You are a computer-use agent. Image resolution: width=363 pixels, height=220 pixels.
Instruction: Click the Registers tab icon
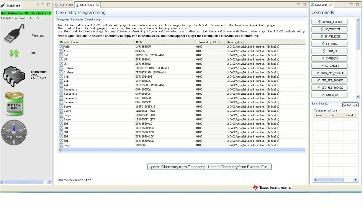coord(57,5)
